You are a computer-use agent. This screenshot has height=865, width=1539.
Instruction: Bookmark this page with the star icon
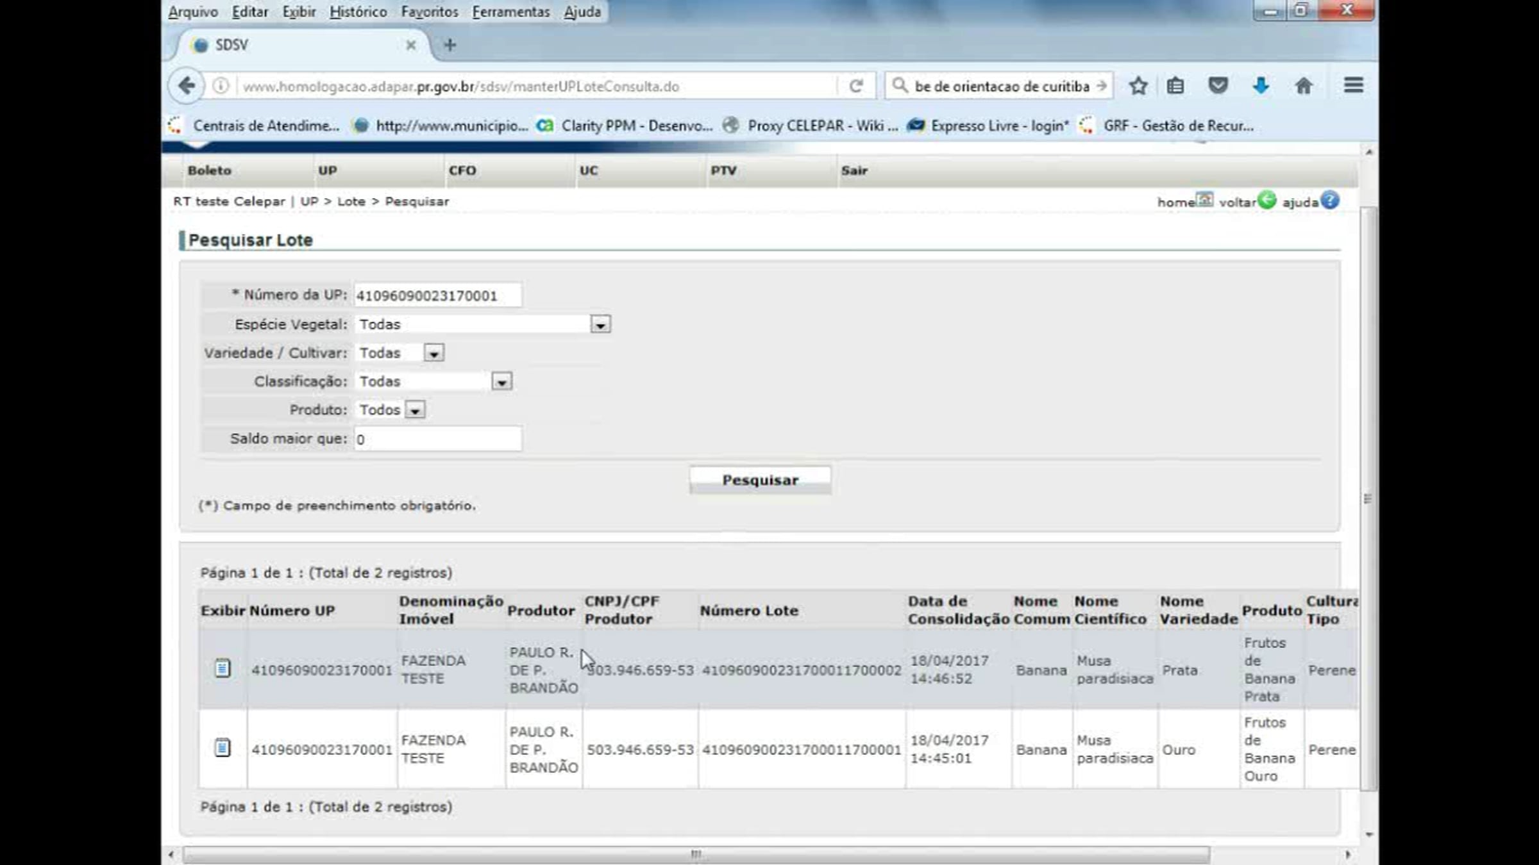point(1138,86)
